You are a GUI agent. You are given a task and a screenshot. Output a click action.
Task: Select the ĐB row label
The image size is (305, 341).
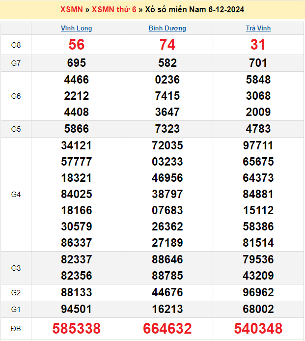(16, 328)
